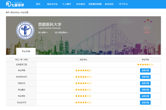View details for 专业建设 row
The height and width of the screenshot is (110, 166).
click(145, 90)
